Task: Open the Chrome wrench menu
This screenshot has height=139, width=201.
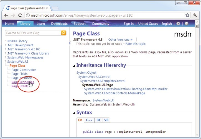Action: 195,15
